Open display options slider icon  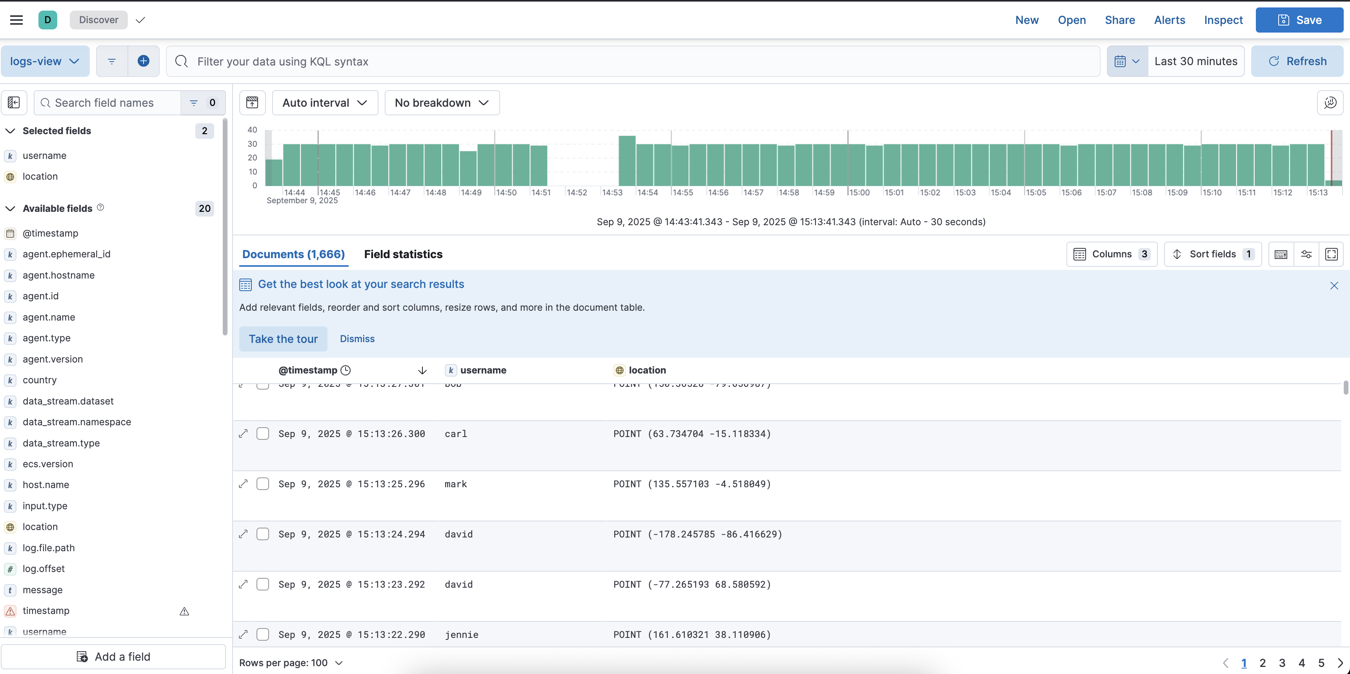(1306, 254)
